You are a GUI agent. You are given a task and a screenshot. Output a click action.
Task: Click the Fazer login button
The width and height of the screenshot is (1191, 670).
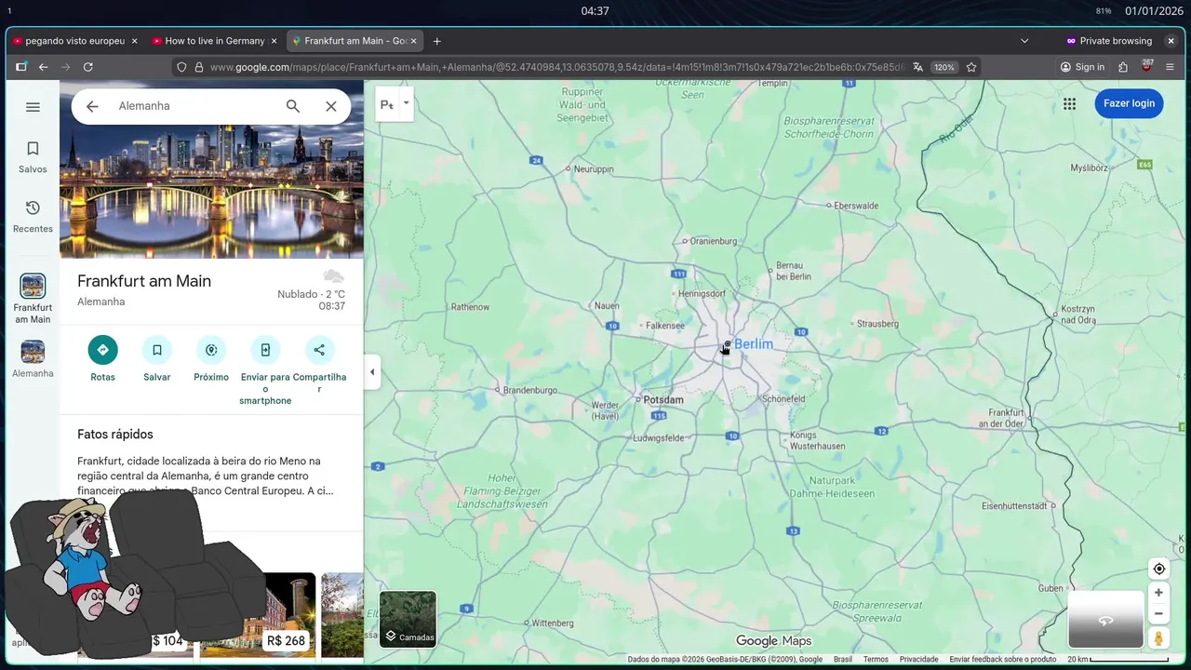[1129, 103]
